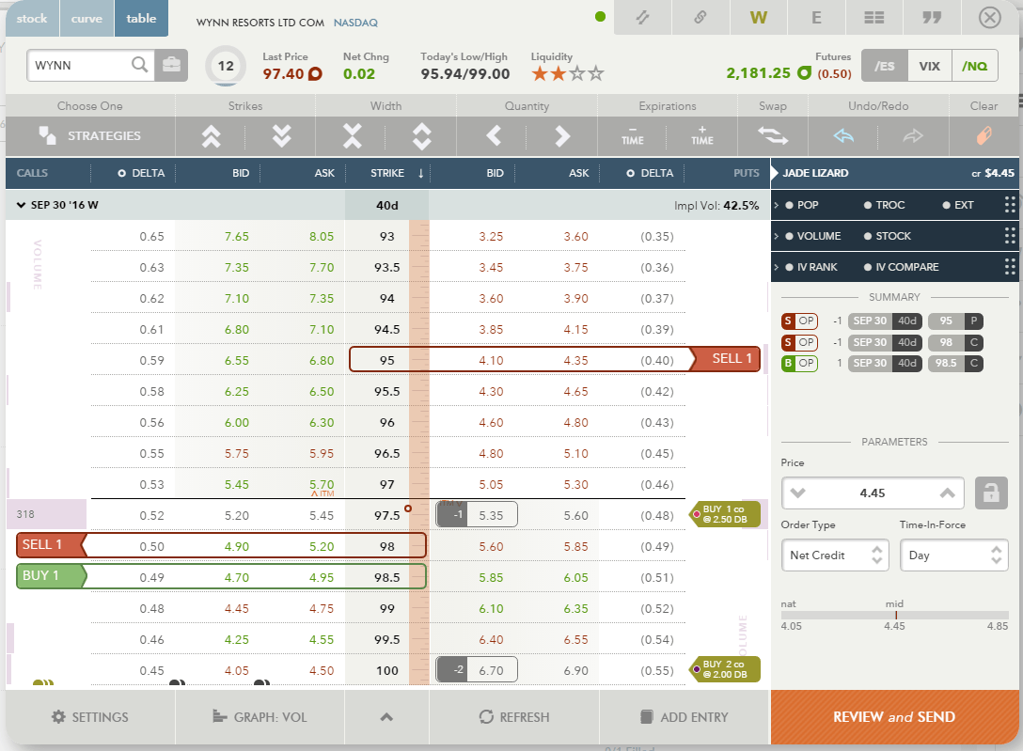Decrease quantity with left chevron
The image size is (1023, 751).
494,135
